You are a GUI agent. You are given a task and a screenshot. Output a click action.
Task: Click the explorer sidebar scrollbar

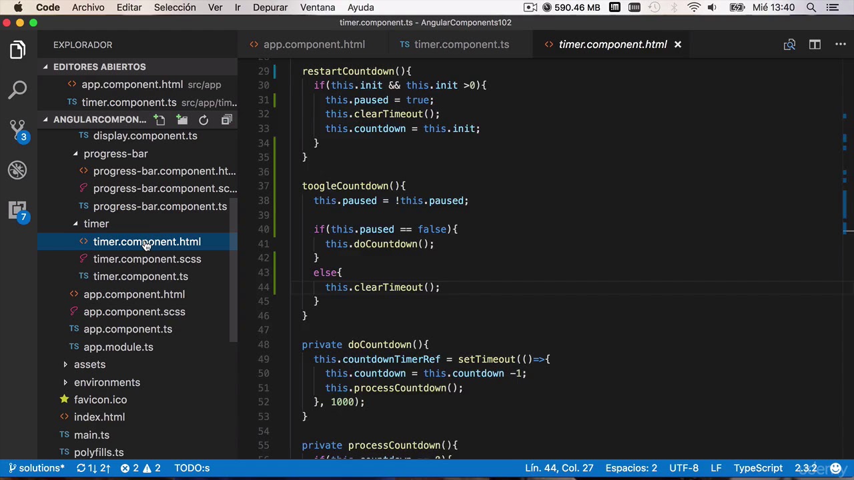click(x=234, y=270)
